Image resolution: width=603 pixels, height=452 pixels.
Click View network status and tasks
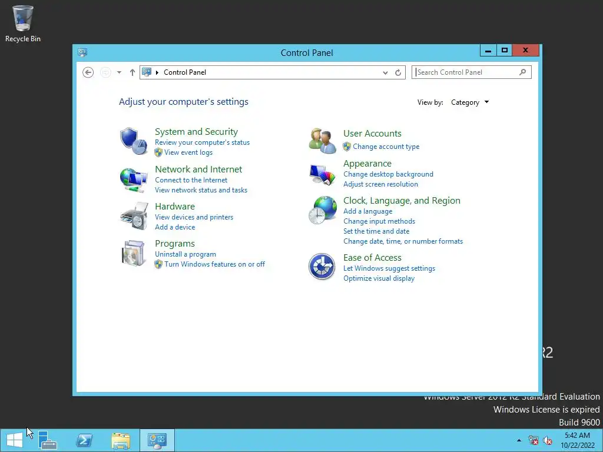click(x=201, y=190)
